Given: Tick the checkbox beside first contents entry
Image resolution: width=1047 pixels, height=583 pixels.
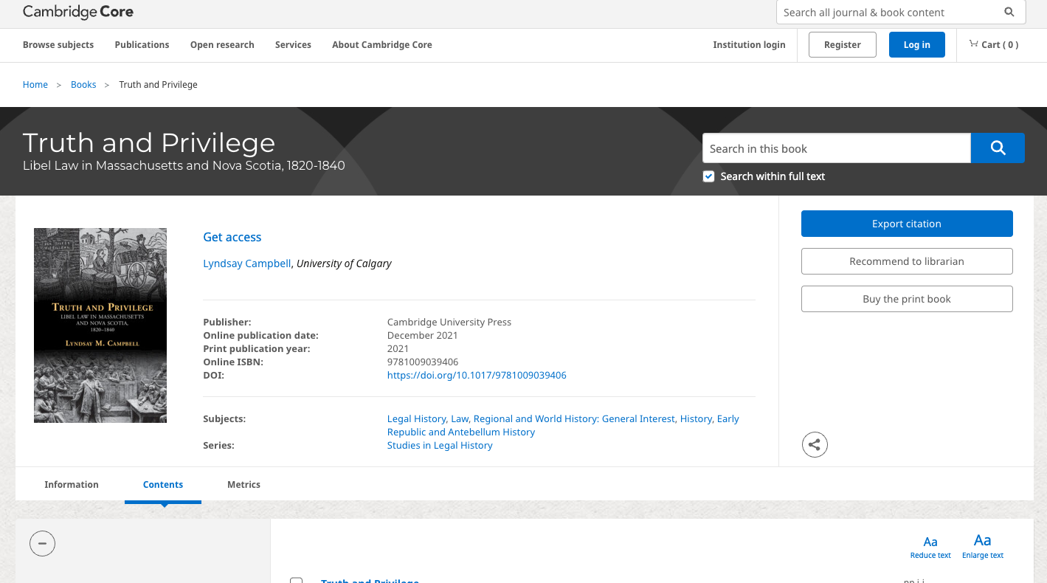Looking at the screenshot, I should 297,580.
